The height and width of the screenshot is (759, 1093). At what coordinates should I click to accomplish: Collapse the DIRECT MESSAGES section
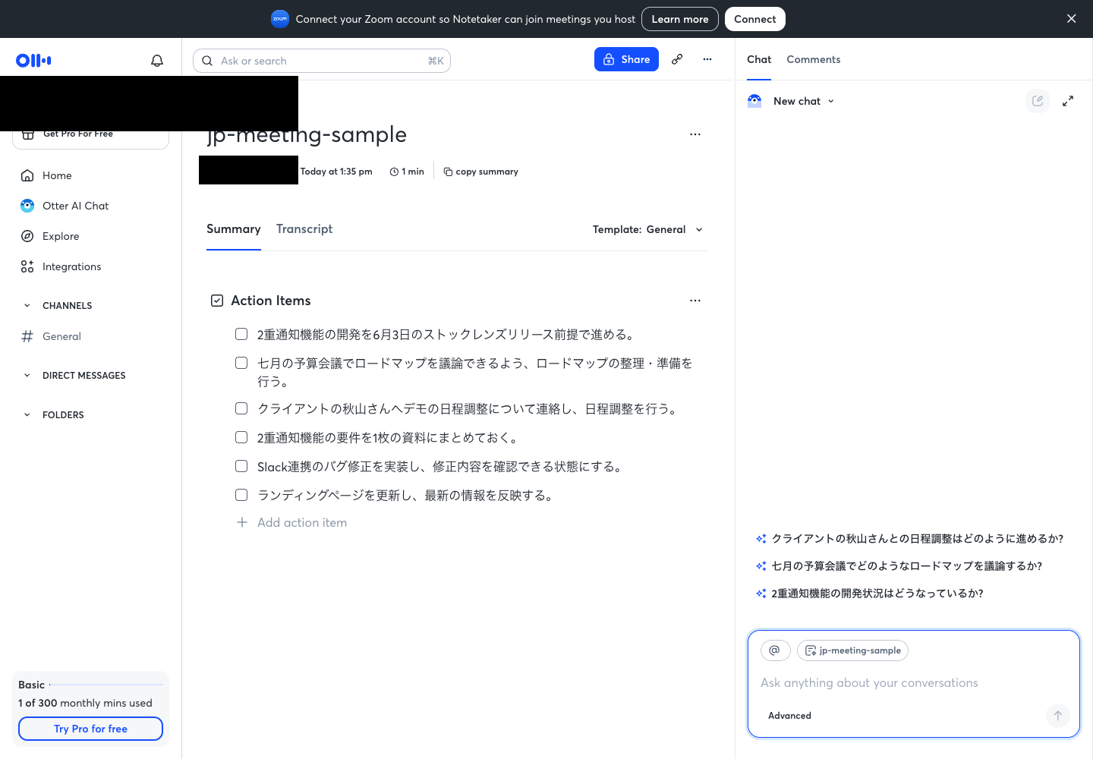(27, 376)
